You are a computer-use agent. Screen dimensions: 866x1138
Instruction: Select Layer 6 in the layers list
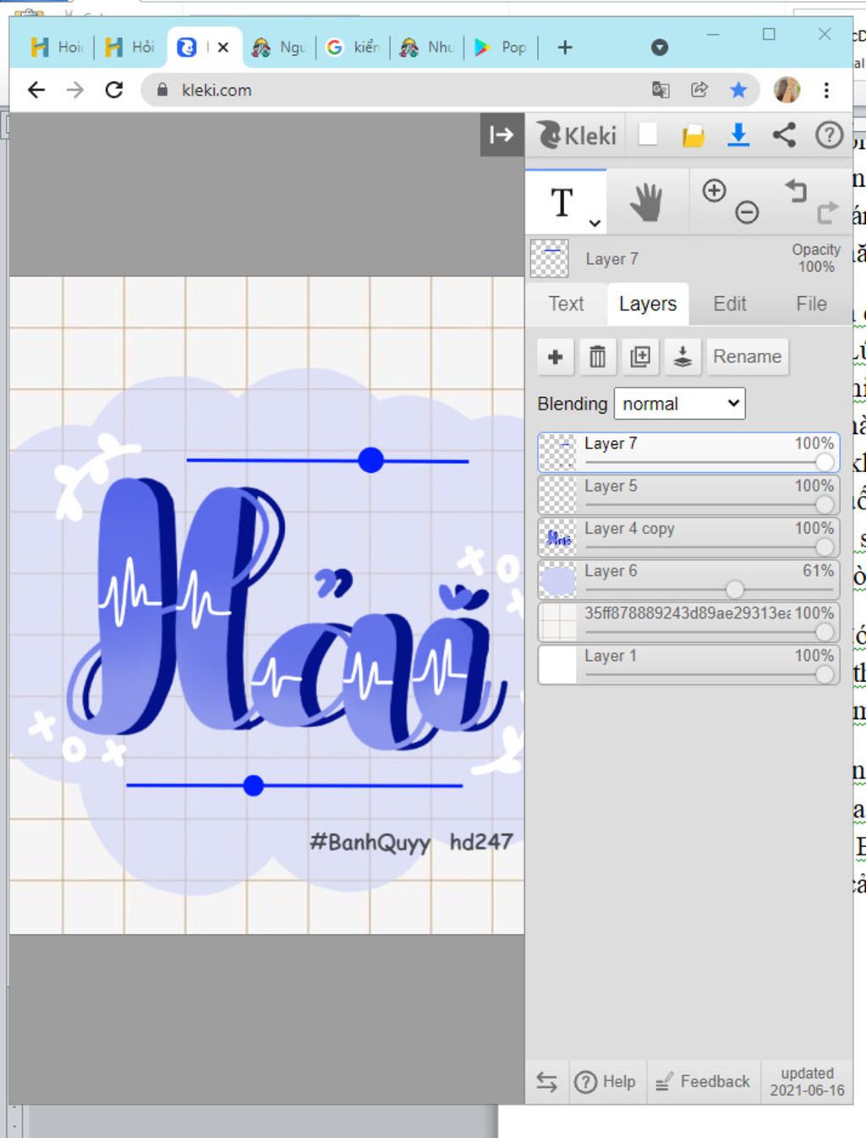[x=688, y=580]
